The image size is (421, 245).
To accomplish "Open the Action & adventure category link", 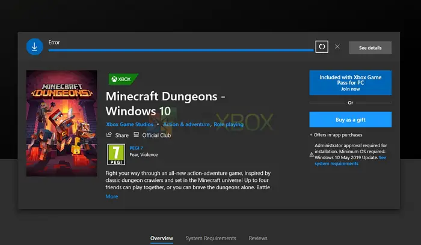I will pos(186,124).
